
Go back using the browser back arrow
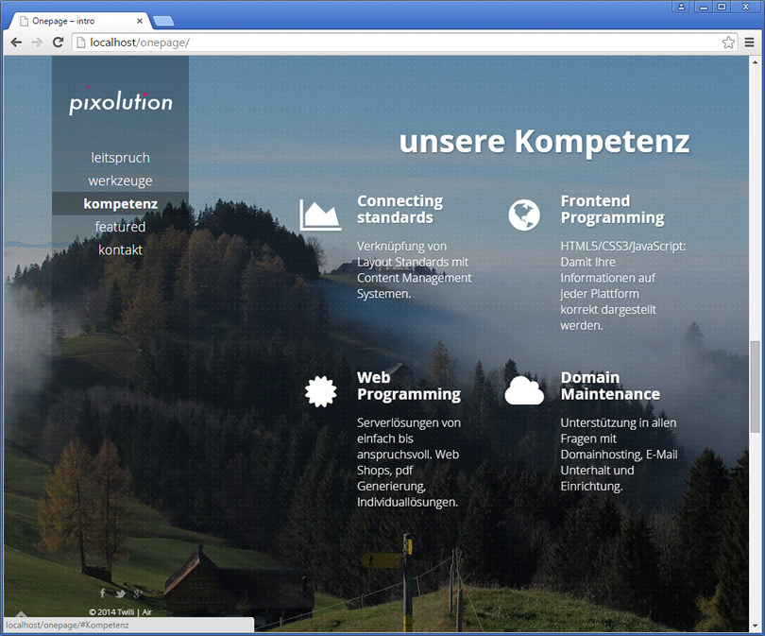16,43
